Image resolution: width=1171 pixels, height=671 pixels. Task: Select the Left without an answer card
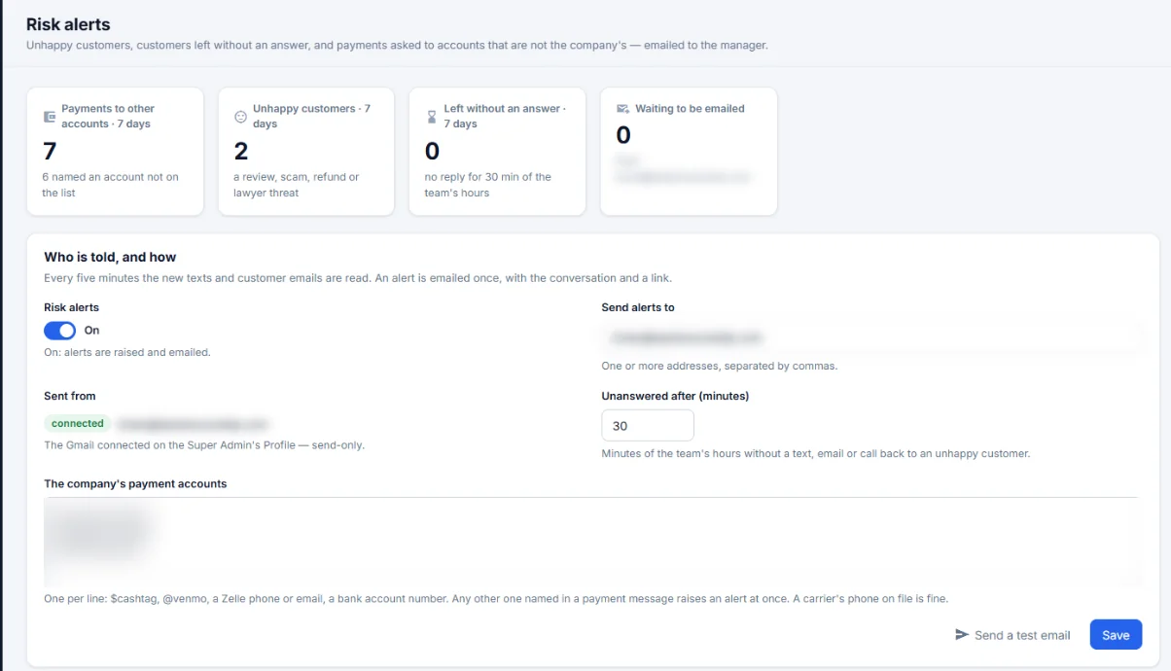tap(497, 151)
